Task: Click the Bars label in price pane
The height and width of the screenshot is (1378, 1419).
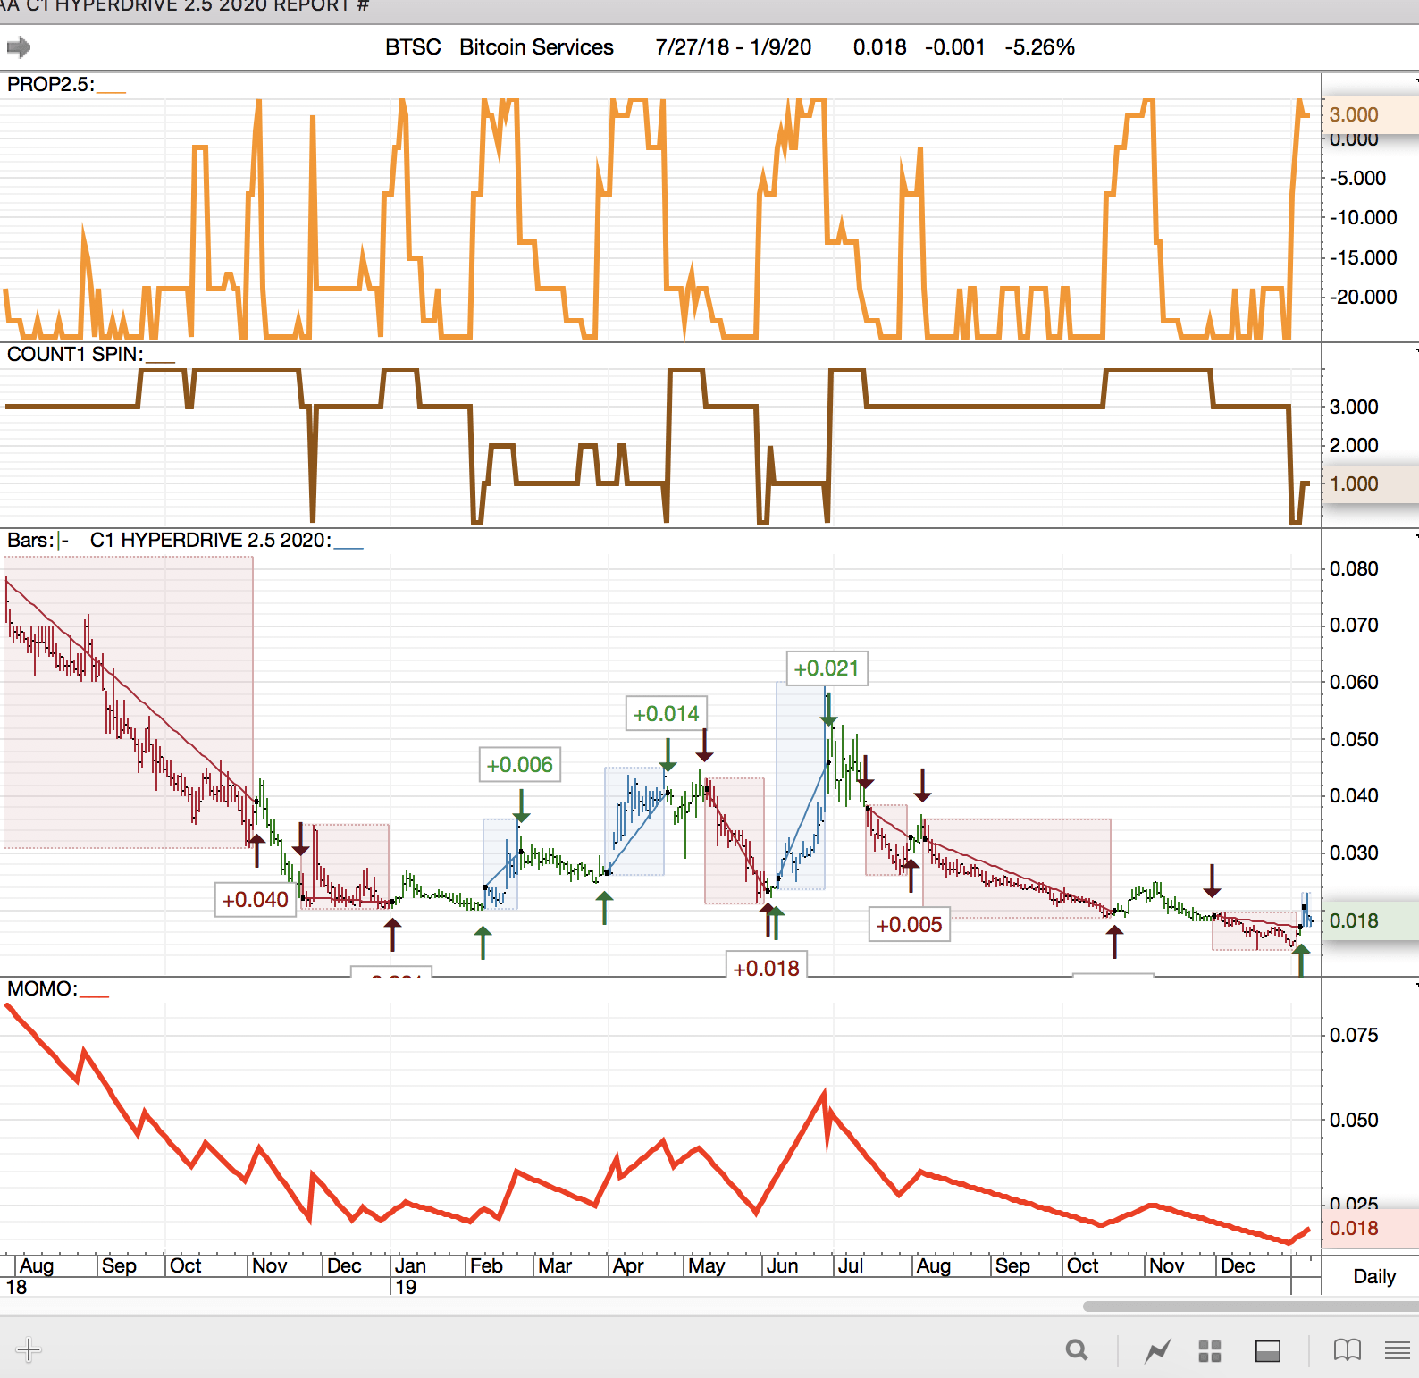Action: tap(29, 541)
